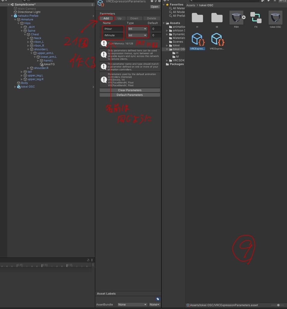This screenshot has height=309, width=287.
Task: Open the Inspector gear settings menu
Action: pos(159,1)
